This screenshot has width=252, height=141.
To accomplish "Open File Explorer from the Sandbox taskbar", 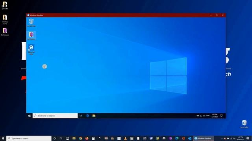I will click(x=94, y=116).
